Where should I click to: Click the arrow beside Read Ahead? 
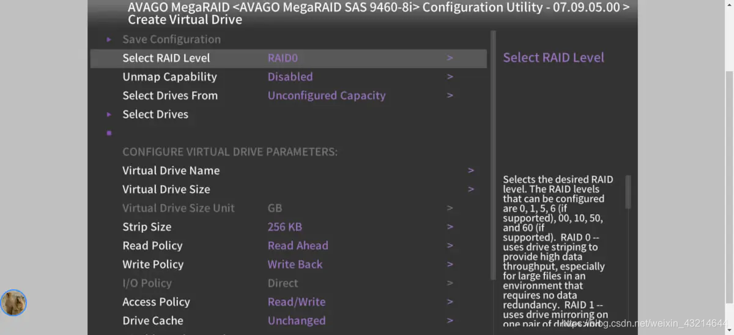point(450,246)
